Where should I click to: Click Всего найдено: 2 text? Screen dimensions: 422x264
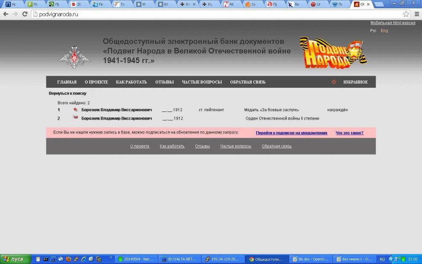(x=73, y=103)
